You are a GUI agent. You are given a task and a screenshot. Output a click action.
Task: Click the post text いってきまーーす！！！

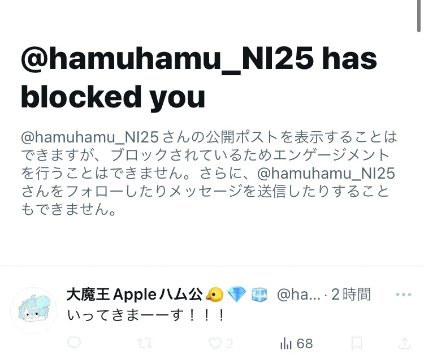(x=145, y=315)
